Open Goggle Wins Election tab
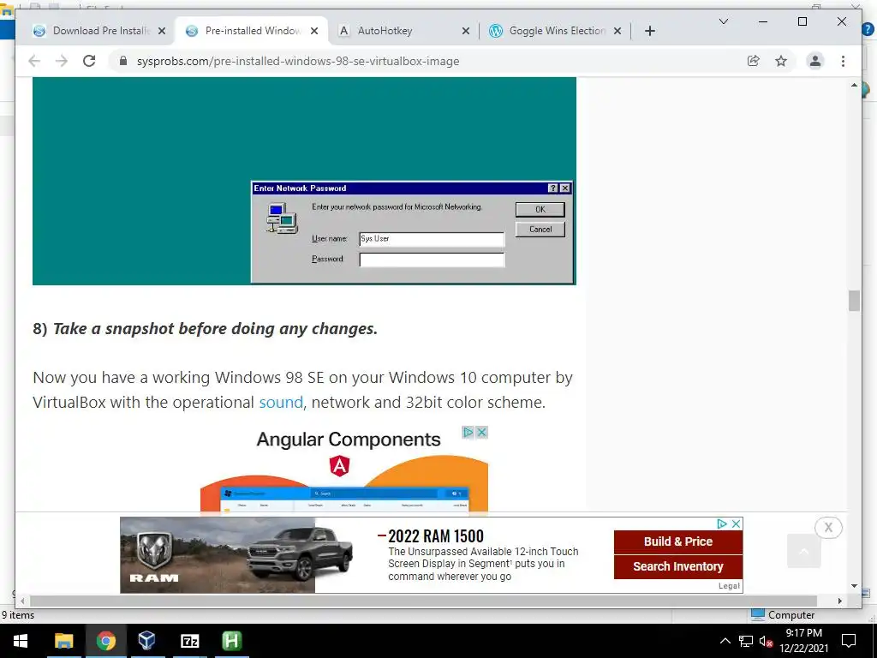This screenshot has height=658, width=877. tap(557, 31)
